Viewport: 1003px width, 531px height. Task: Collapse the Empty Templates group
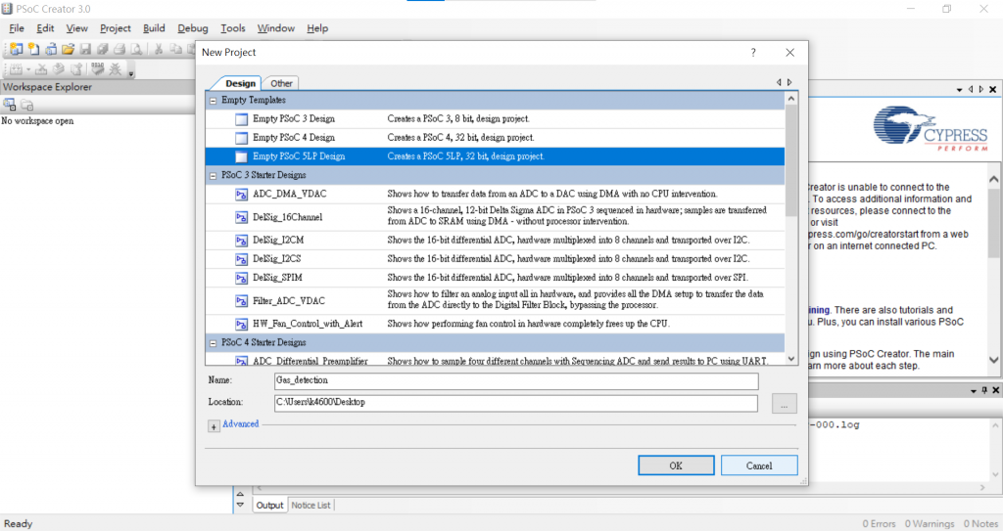coord(213,101)
